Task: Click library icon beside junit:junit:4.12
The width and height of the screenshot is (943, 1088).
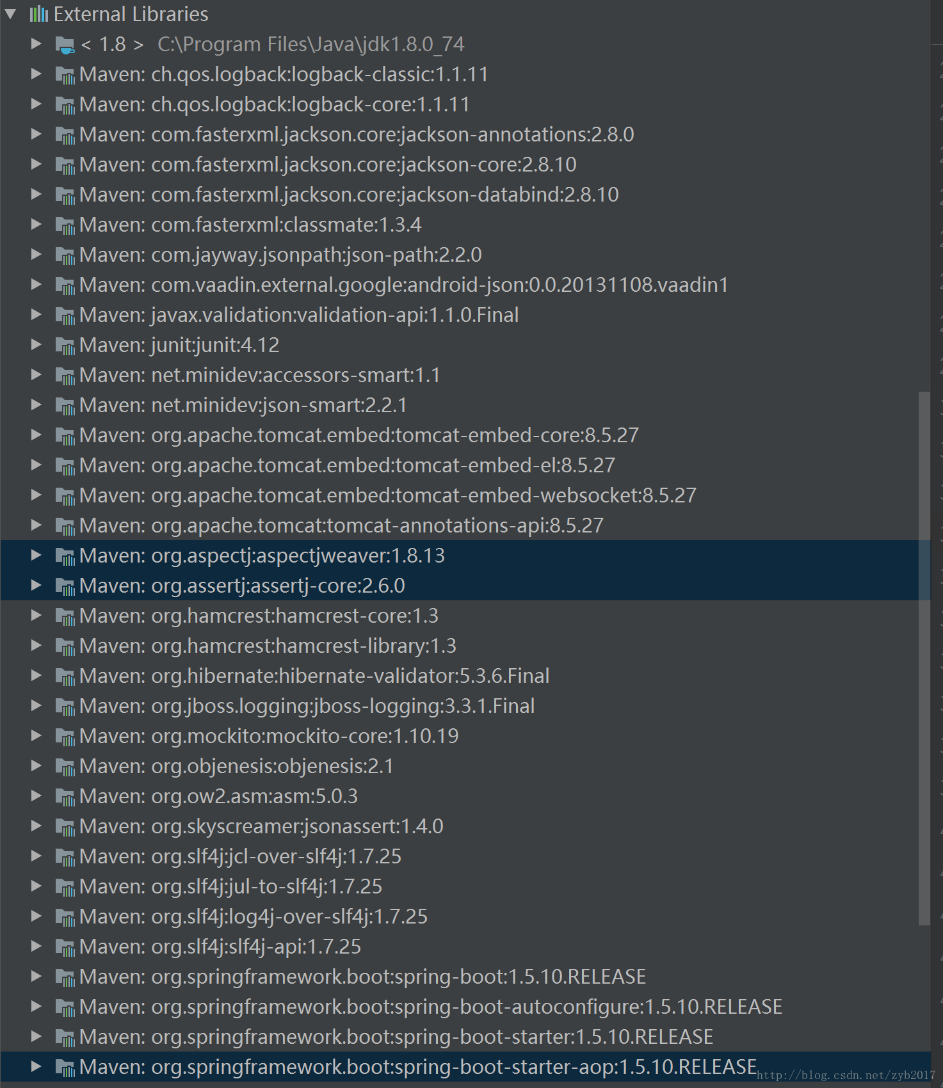Action: click(x=65, y=346)
